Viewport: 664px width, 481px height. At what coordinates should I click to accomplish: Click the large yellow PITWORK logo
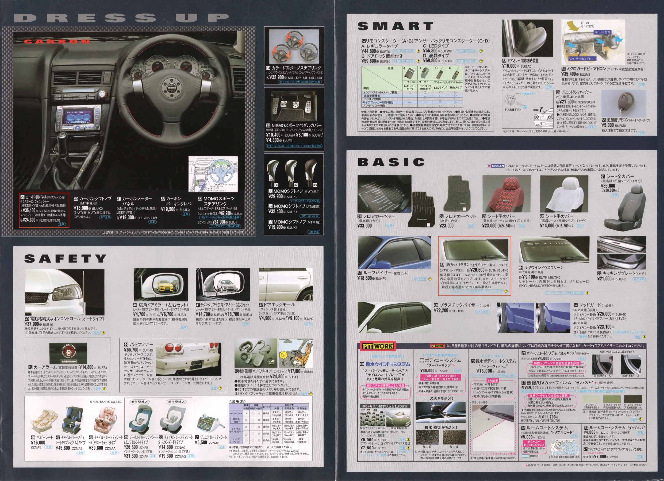click(x=378, y=346)
